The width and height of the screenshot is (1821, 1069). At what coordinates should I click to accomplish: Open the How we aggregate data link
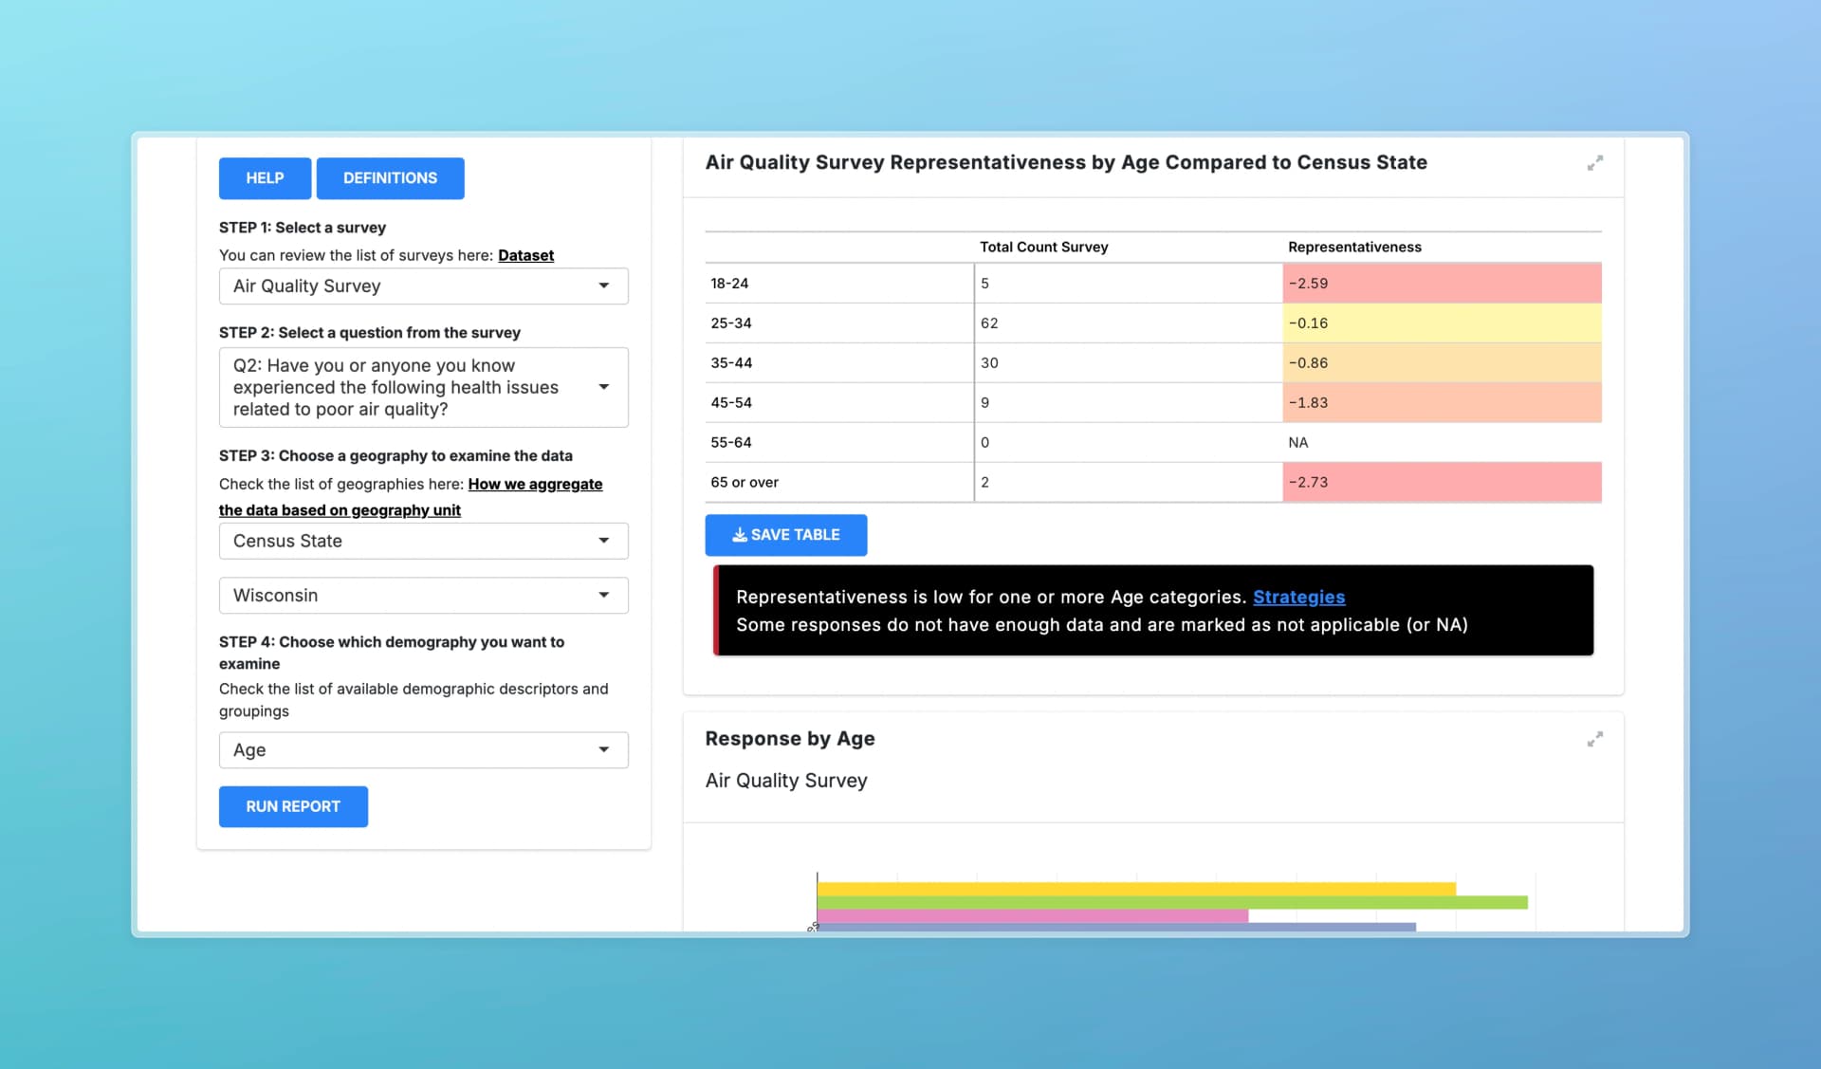point(411,497)
